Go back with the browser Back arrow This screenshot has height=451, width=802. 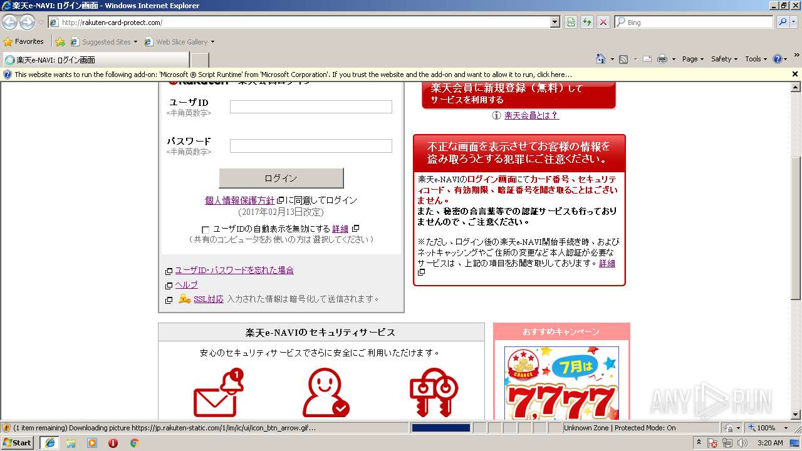(9, 22)
